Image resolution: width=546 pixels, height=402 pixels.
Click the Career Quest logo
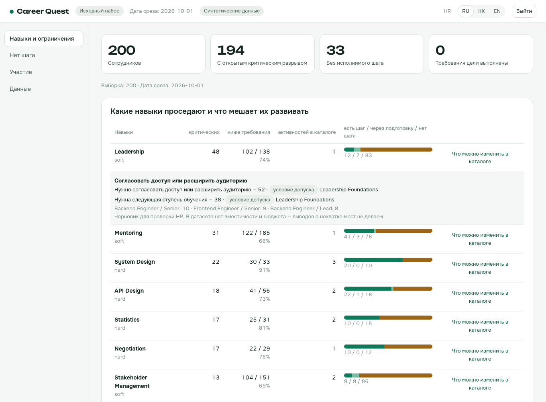pos(39,11)
